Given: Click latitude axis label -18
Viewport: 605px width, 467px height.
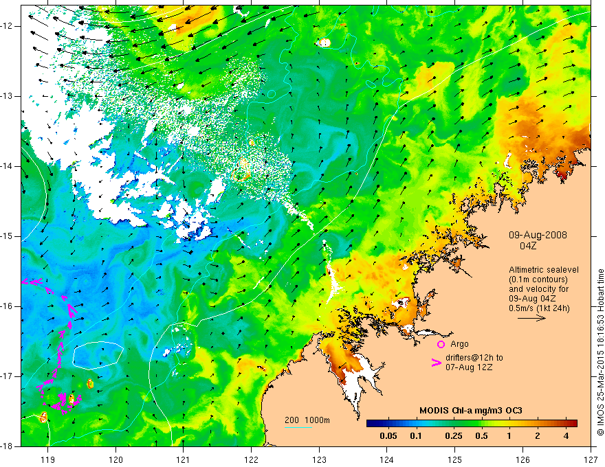Looking at the screenshot, I should pos(8,446).
